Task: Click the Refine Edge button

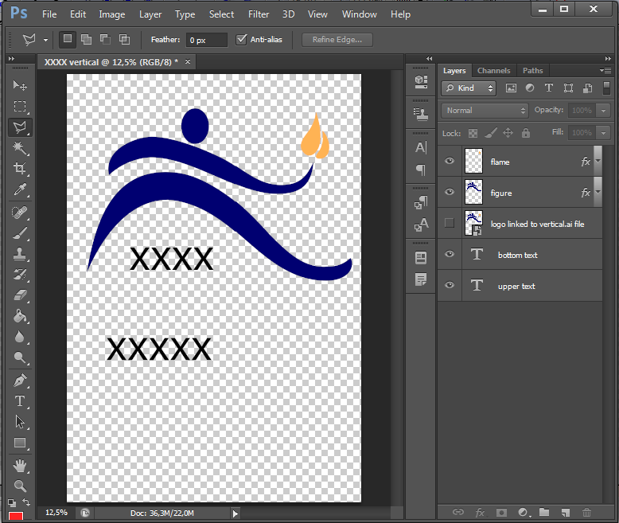Action: coord(337,40)
